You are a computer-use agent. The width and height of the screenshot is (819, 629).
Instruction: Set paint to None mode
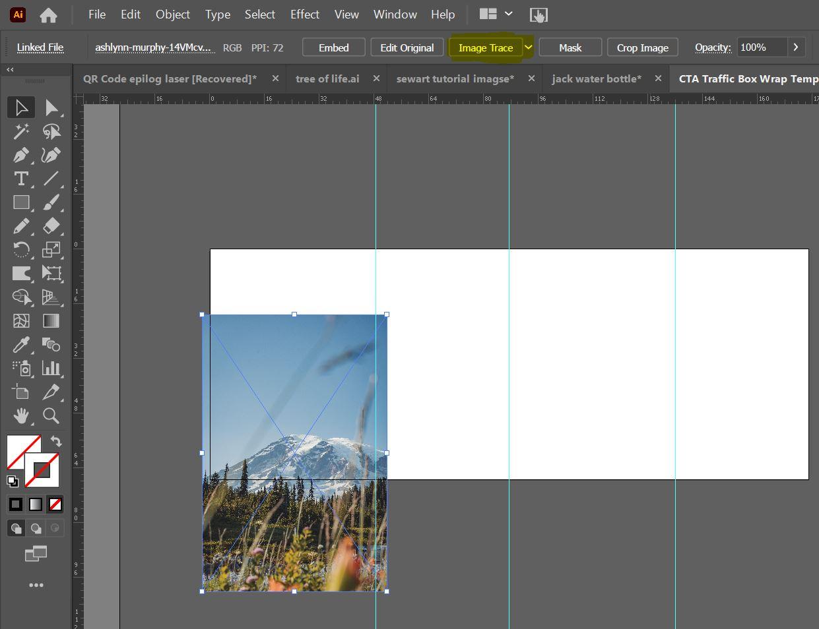pyautogui.click(x=56, y=504)
